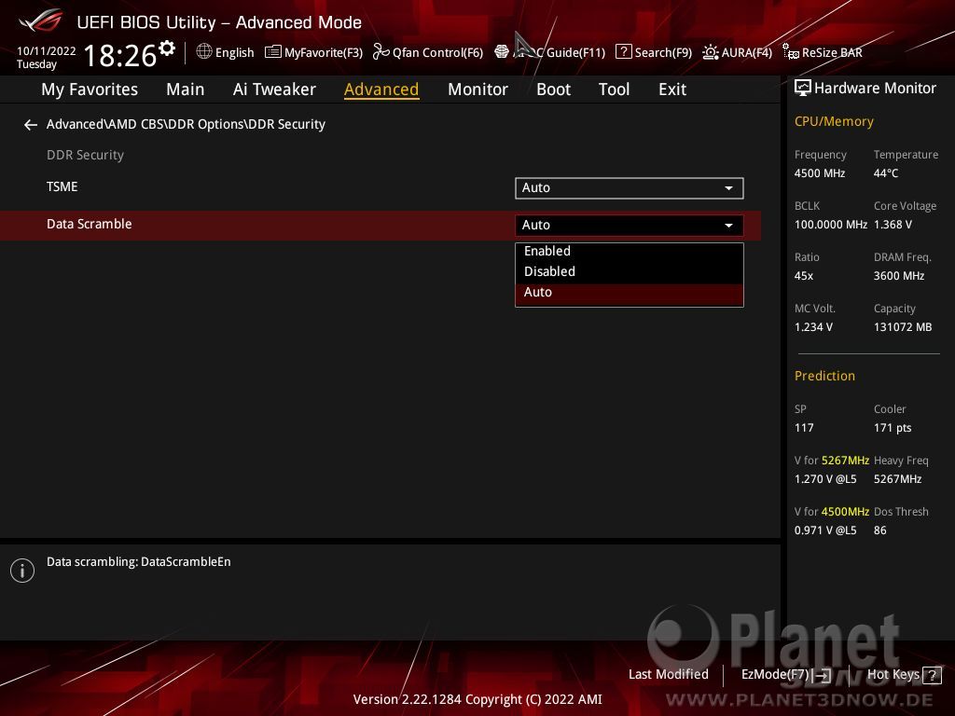This screenshot has height=716, width=955.
Task: Select Enabled in Data Scramble list
Action: (630, 251)
